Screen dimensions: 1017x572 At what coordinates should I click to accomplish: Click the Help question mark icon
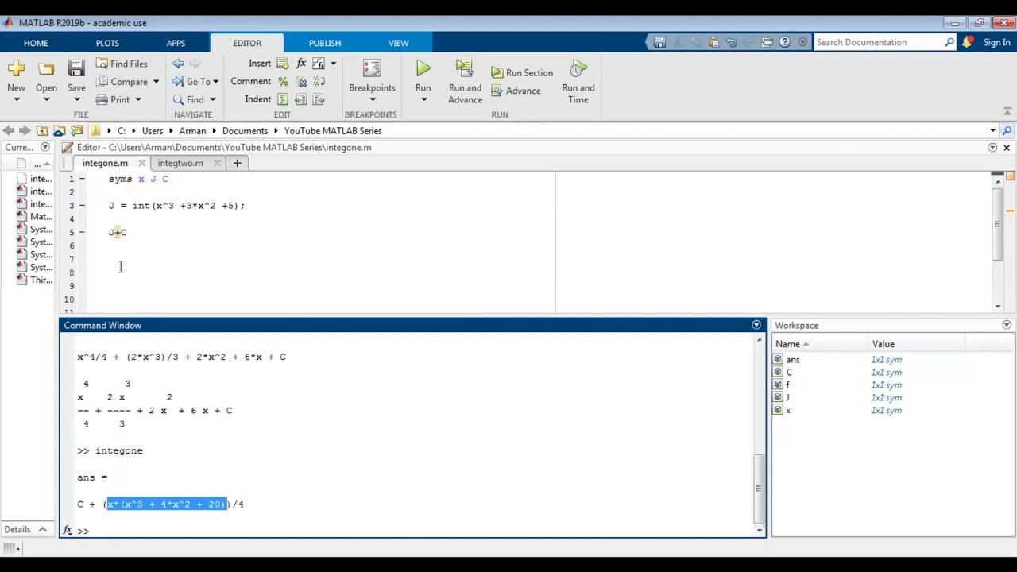(x=785, y=42)
